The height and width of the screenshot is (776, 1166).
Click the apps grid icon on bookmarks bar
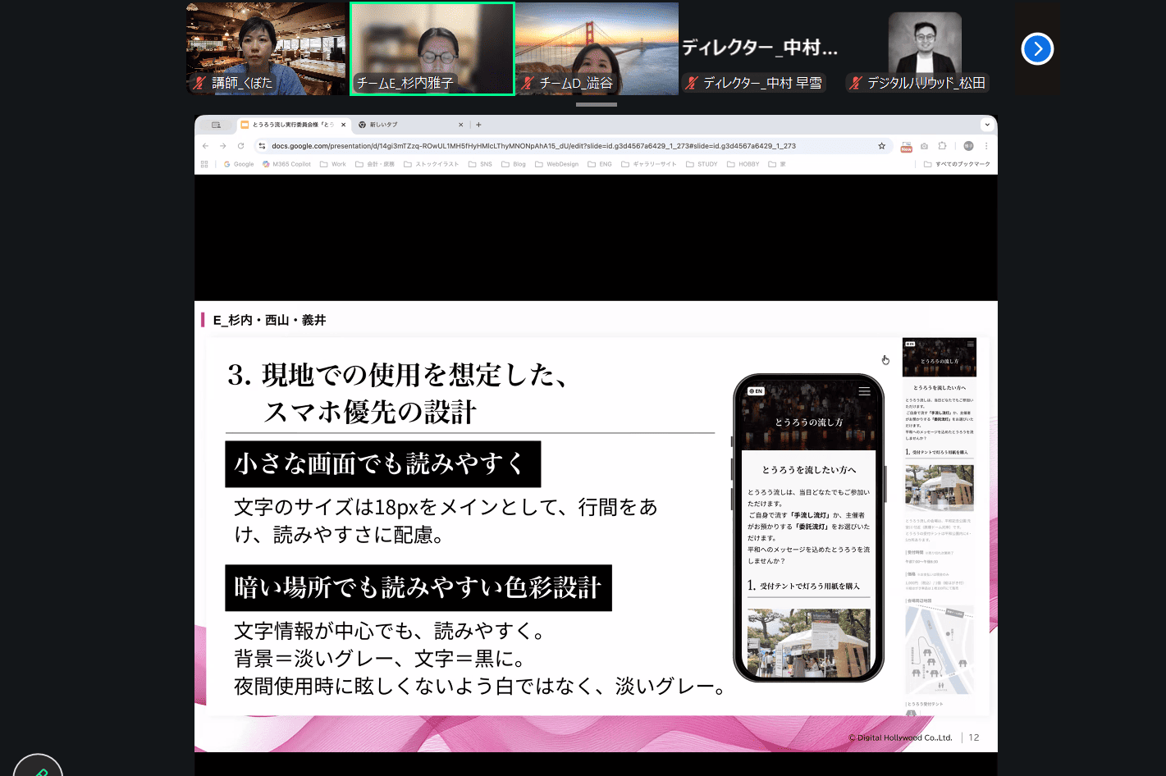click(x=203, y=164)
